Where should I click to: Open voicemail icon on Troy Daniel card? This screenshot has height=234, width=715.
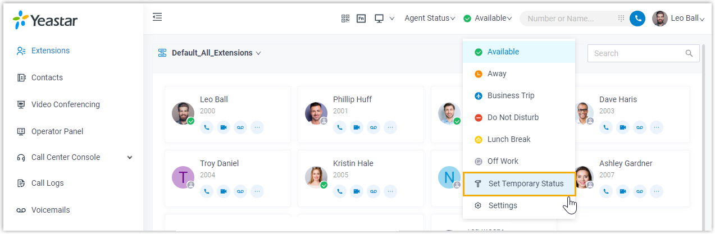pos(240,191)
